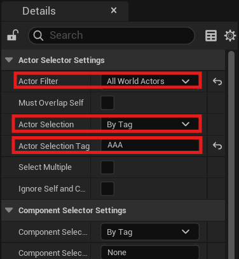Edit the component tag field showing None
The width and height of the screenshot is (239, 259).
coord(150,253)
